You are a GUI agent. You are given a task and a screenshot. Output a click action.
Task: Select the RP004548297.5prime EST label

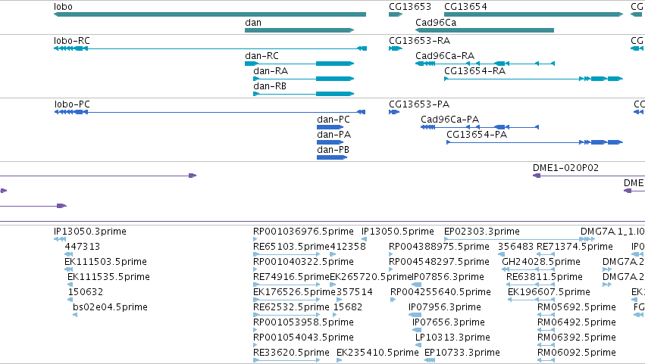click(x=440, y=262)
